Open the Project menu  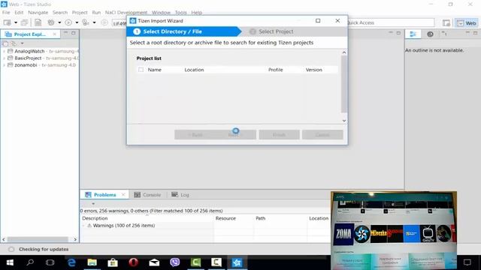(x=80, y=13)
